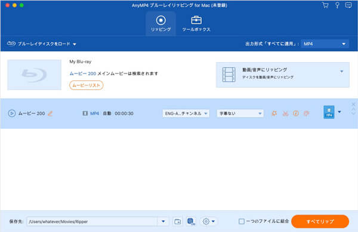The height and width of the screenshot is (232, 358).
Task: Expand the save path dropdown arrow
Action: (x=163, y=221)
